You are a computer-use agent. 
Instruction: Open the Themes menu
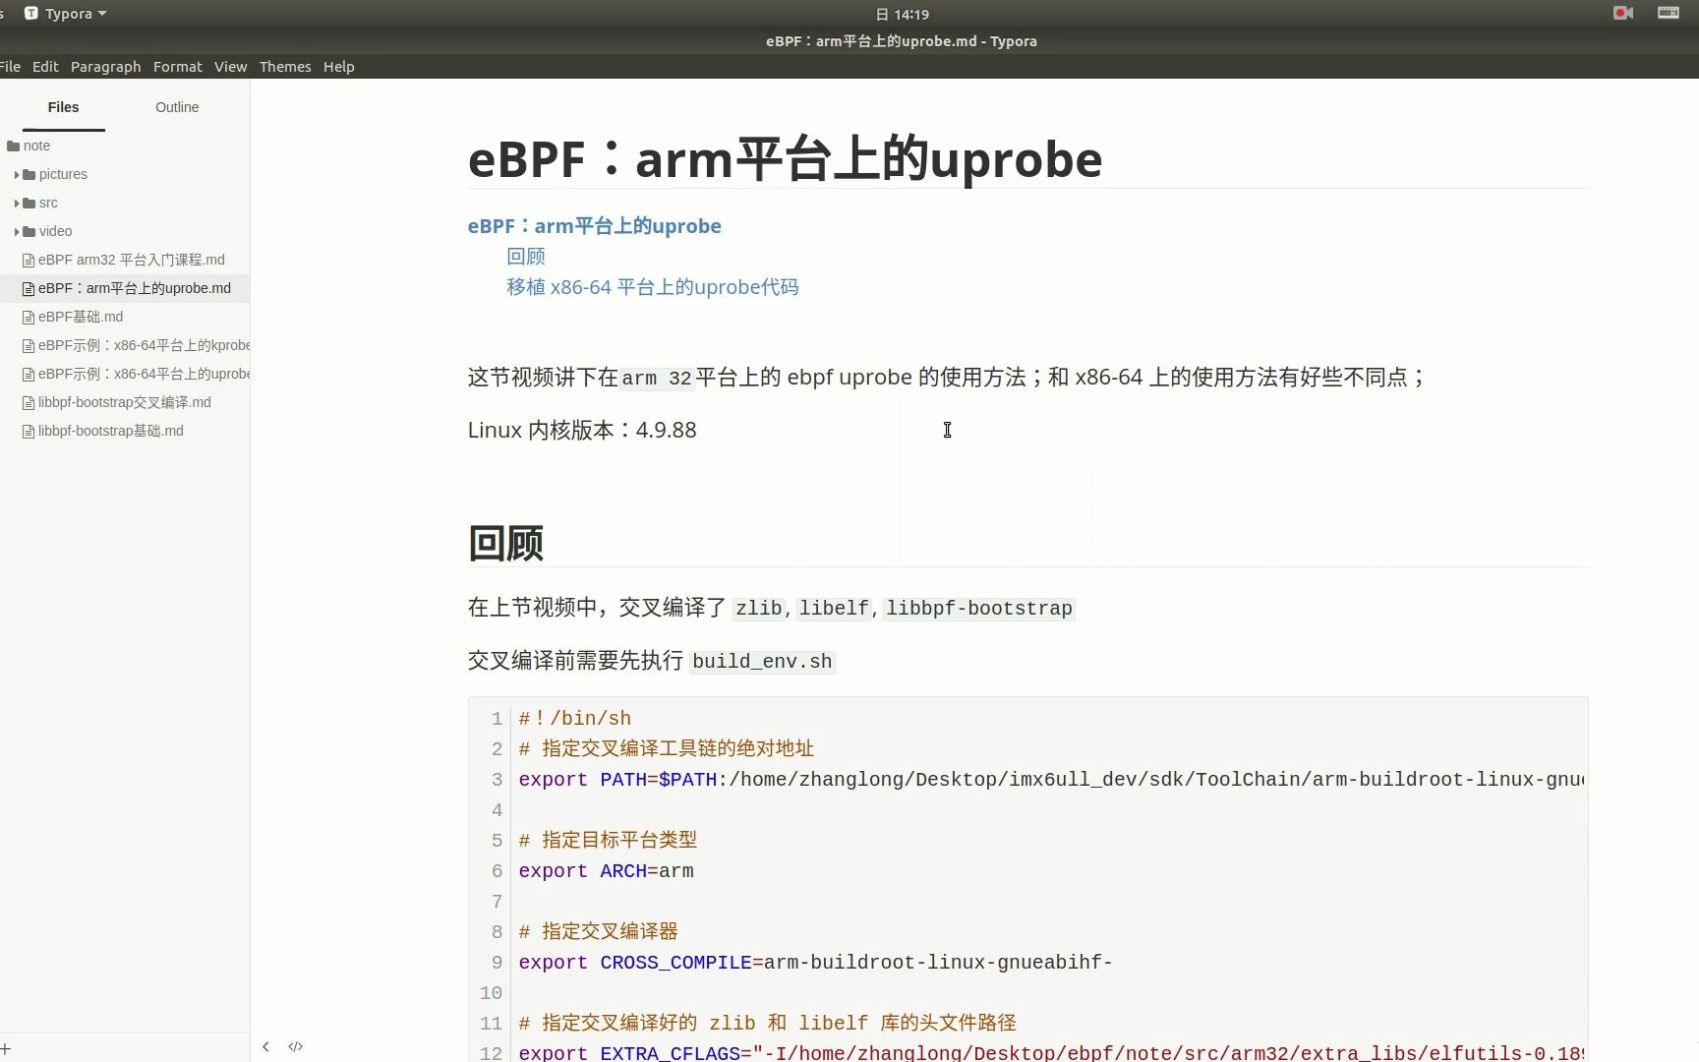[284, 66]
